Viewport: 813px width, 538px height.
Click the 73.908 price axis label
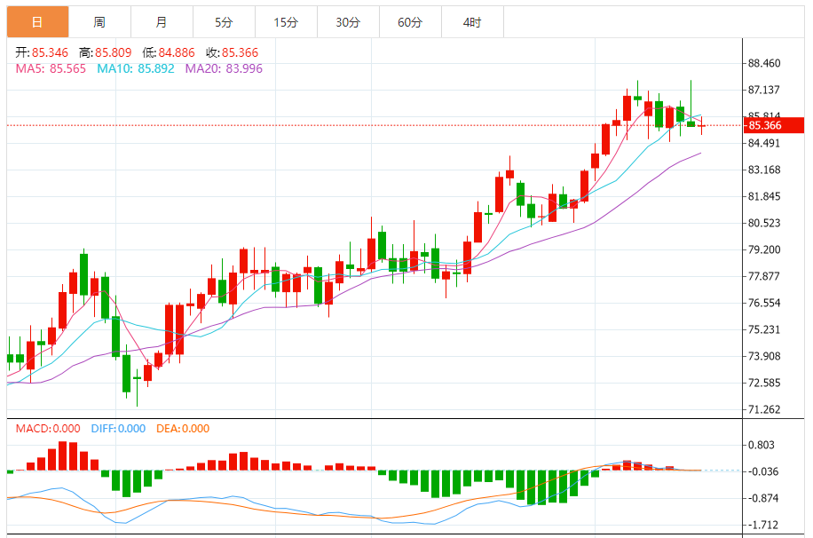(764, 356)
